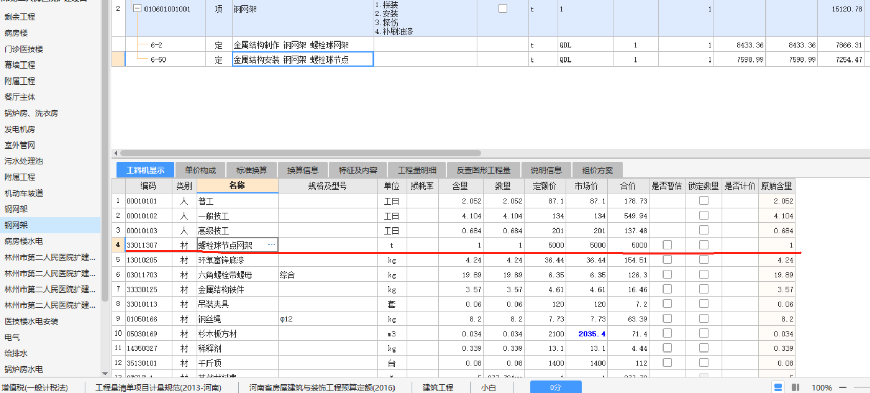Click the left arrow of horizontal scrollbar
The width and height of the screenshot is (870, 393).
pyautogui.click(x=116, y=153)
